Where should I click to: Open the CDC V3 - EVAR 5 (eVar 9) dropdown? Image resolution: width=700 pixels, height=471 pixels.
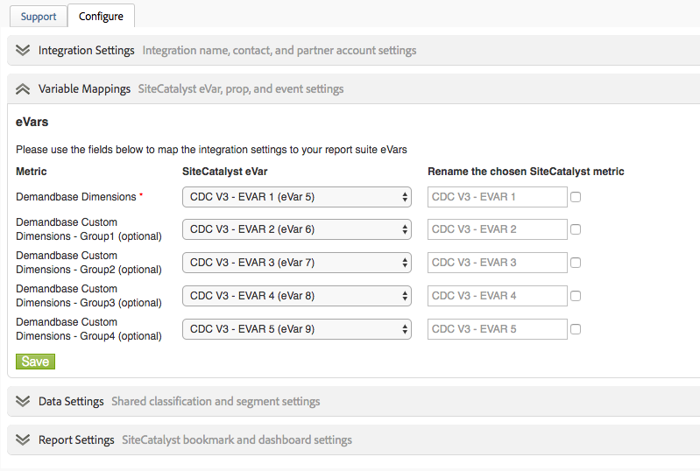(296, 329)
